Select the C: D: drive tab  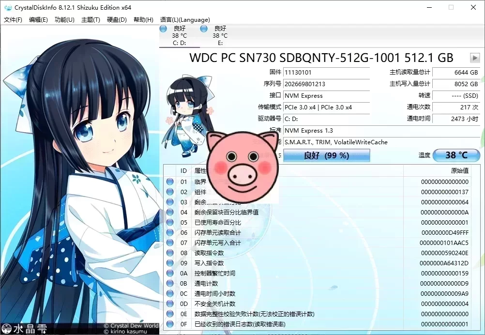point(180,36)
